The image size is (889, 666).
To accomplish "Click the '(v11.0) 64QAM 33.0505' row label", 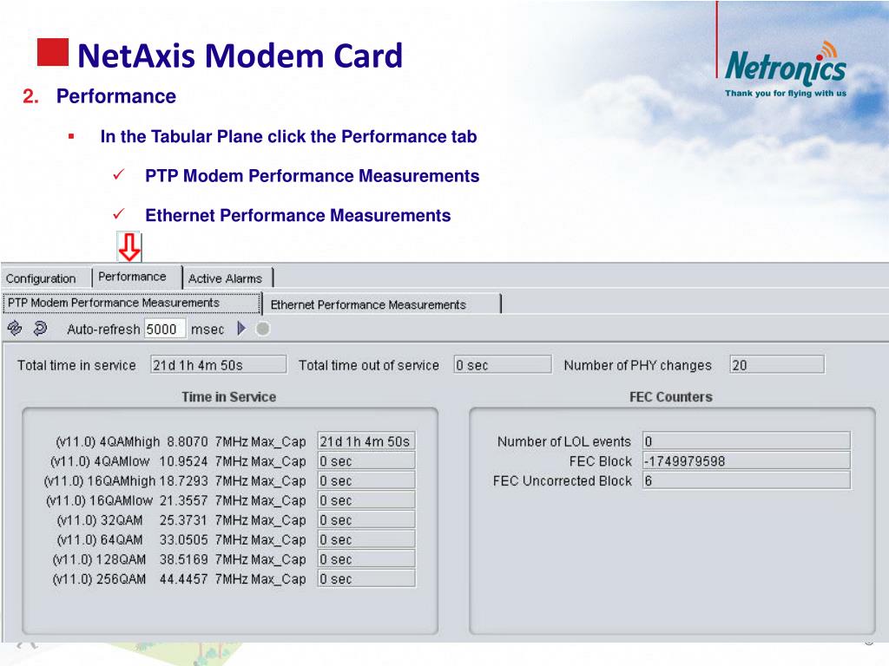I will coord(181,539).
